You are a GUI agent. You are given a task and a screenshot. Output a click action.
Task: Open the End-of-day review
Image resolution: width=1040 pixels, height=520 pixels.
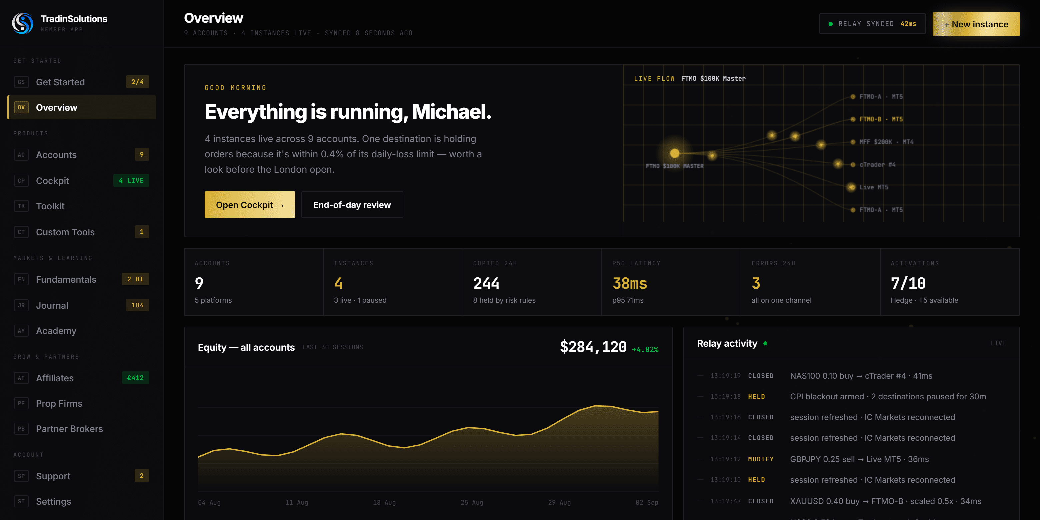352,205
